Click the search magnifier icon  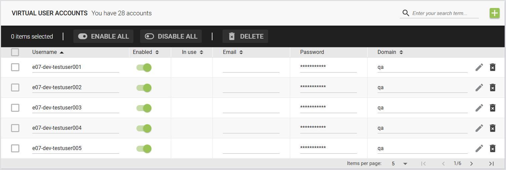coord(406,13)
